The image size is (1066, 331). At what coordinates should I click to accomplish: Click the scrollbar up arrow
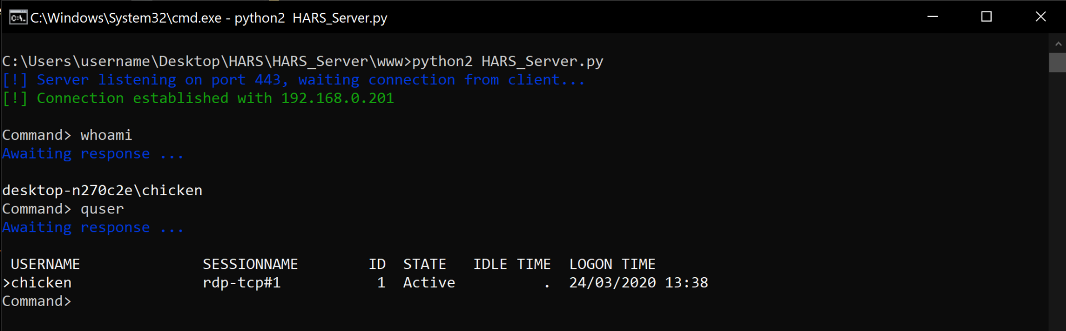pos(1057,44)
